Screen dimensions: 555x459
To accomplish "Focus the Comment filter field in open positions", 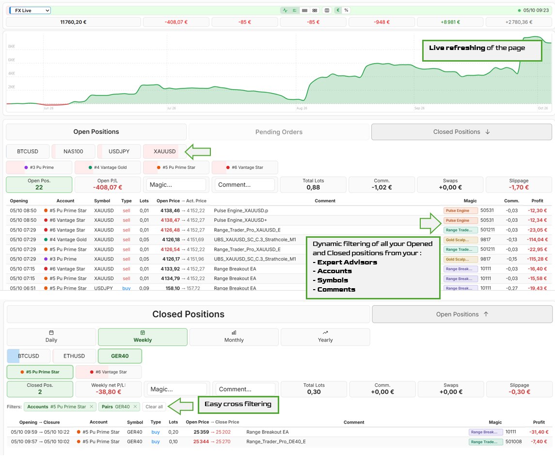I will click(245, 185).
